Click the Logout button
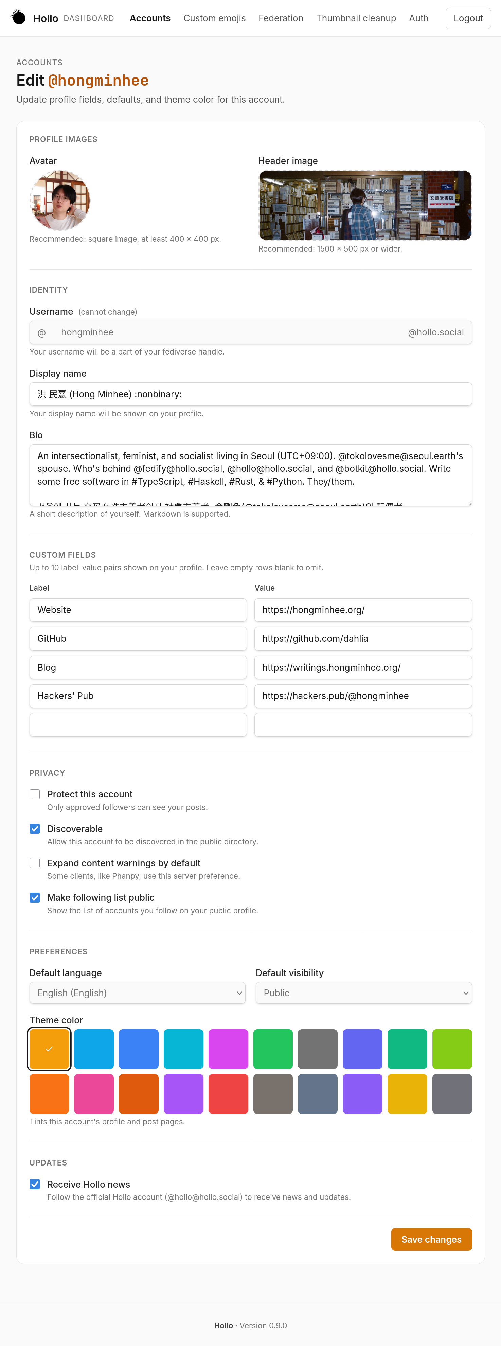 coord(468,18)
